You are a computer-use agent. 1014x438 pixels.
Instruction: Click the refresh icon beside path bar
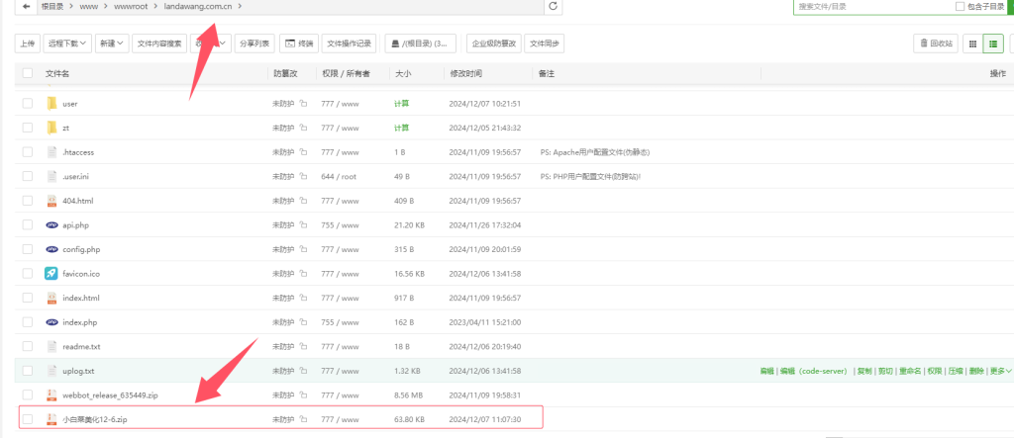click(553, 6)
